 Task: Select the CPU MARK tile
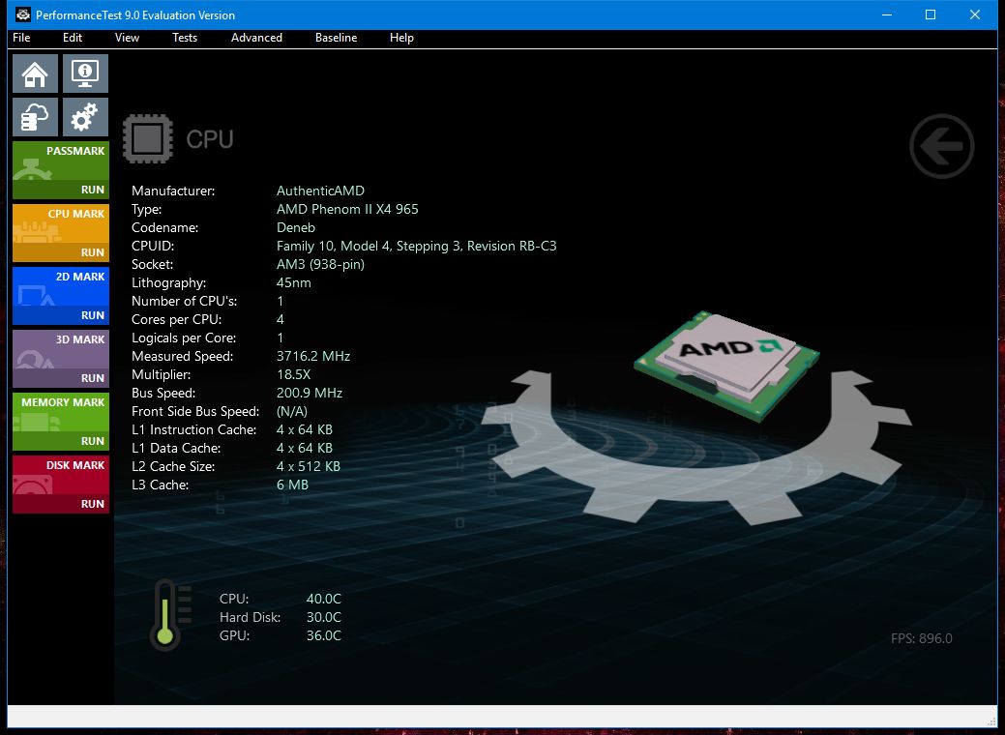click(x=61, y=233)
